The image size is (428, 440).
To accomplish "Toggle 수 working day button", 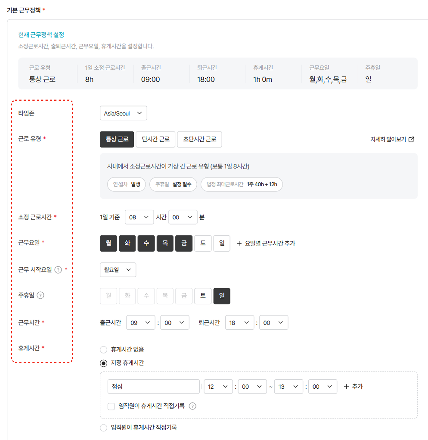I will coord(146,243).
